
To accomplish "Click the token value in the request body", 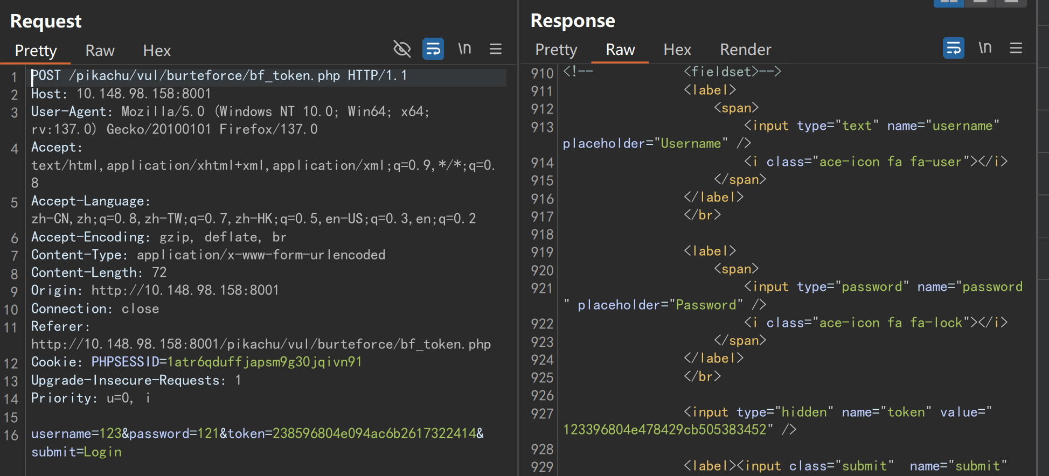I will 374,433.
